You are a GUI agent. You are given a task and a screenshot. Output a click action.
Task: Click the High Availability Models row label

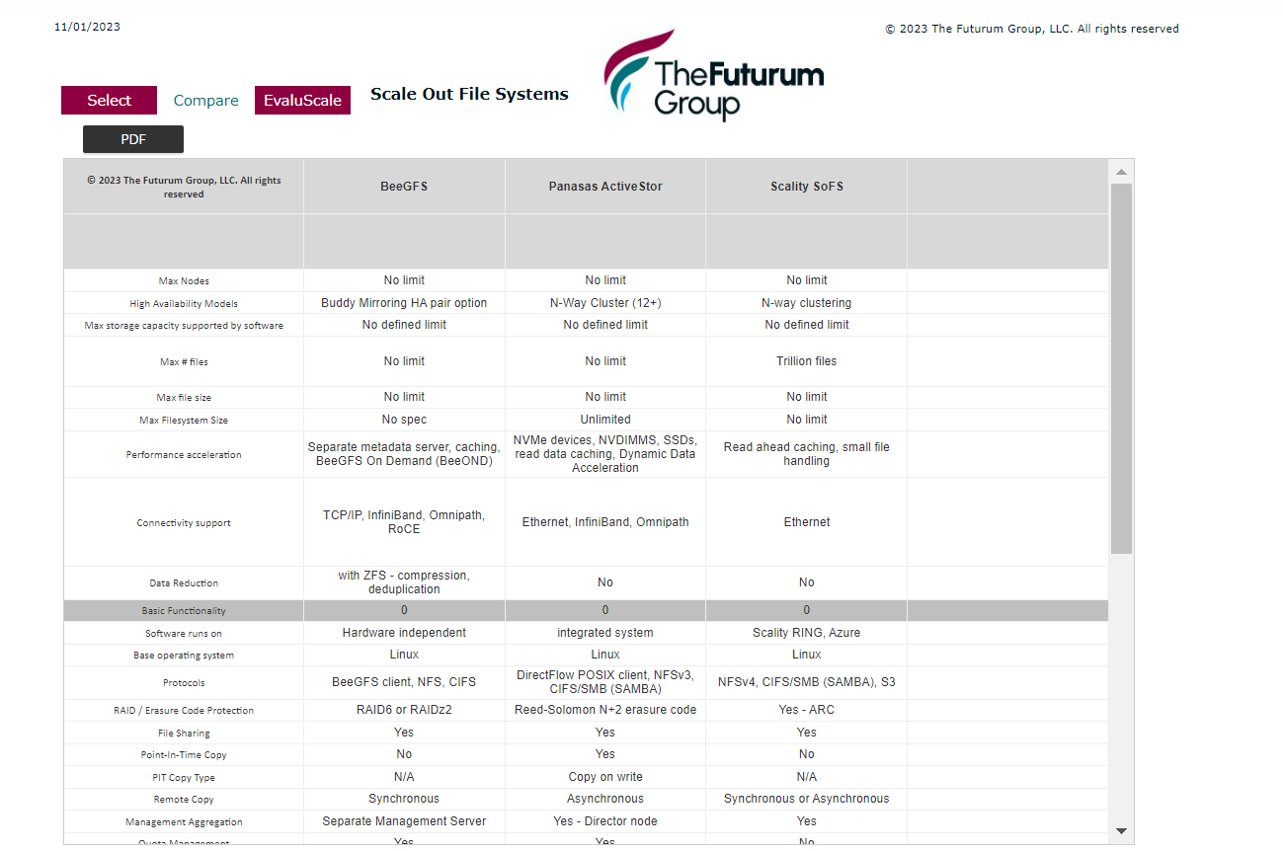pyautogui.click(x=184, y=304)
